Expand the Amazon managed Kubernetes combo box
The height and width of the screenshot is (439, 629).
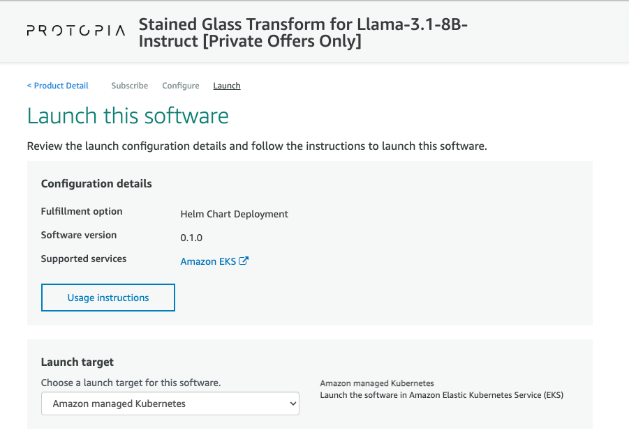point(170,403)
